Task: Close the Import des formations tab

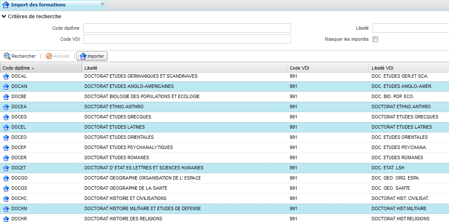Action: (x=102, y=4)
